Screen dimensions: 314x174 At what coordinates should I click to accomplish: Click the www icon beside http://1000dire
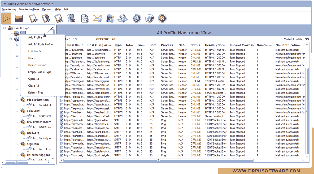coord(29,127)
